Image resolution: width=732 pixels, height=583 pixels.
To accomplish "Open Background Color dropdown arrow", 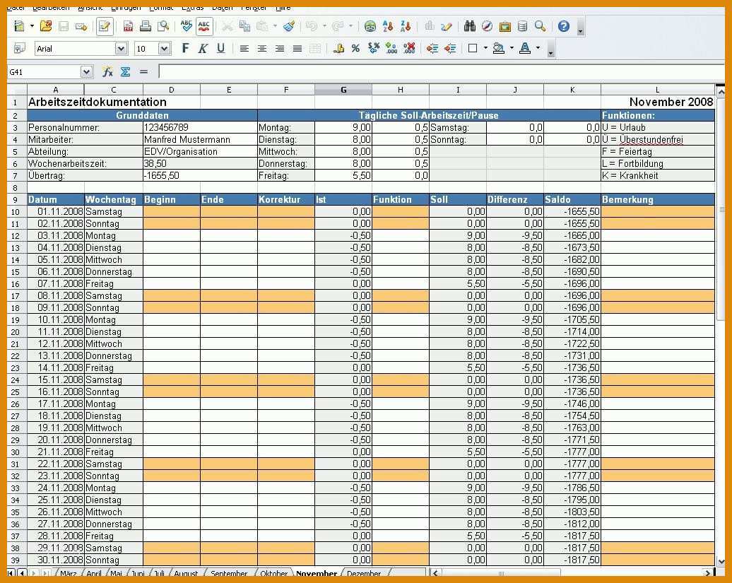I will pos(512,48).
